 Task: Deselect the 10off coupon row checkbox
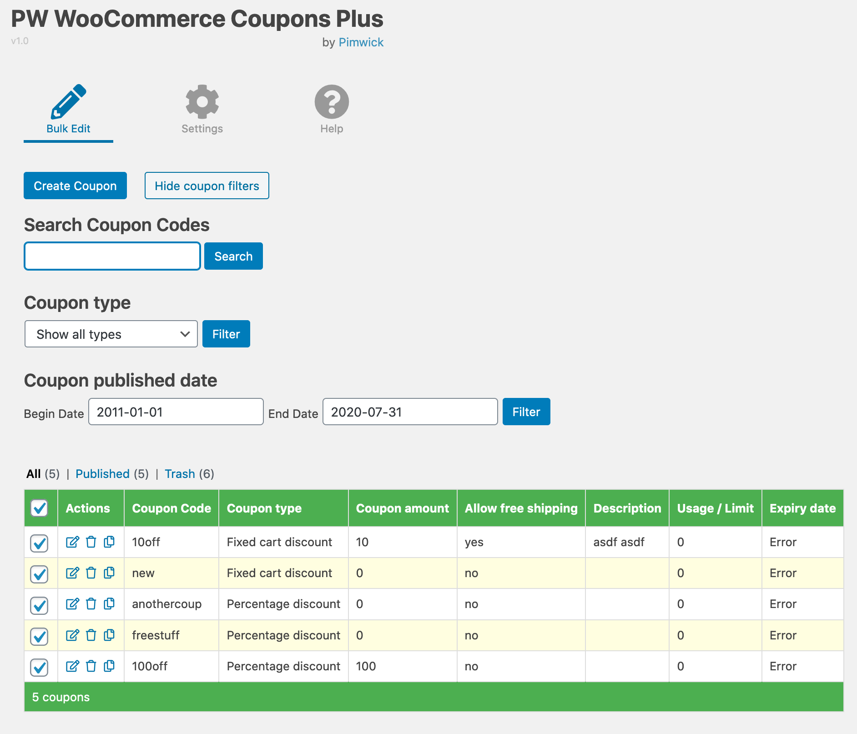pyautogui.click(x=40, y=543)
